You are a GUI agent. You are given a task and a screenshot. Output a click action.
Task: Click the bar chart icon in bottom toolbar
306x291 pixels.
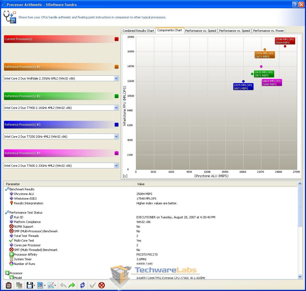tap(40, 285)
